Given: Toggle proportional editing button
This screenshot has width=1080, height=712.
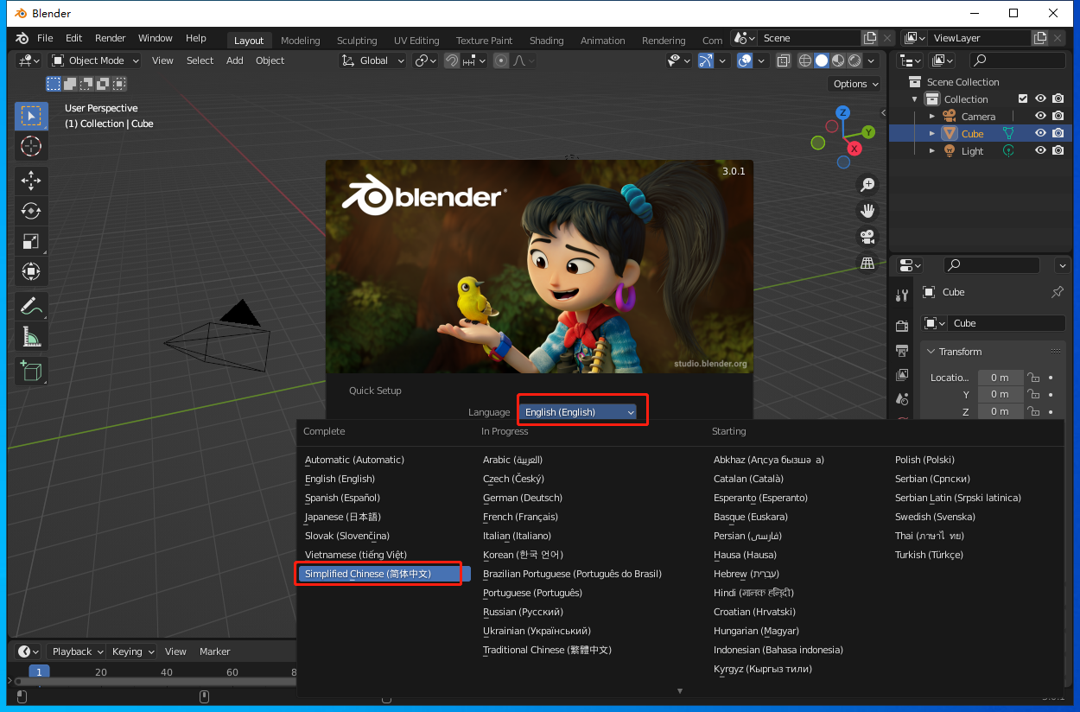Looking at the screenshot, I should pos(500,60).
